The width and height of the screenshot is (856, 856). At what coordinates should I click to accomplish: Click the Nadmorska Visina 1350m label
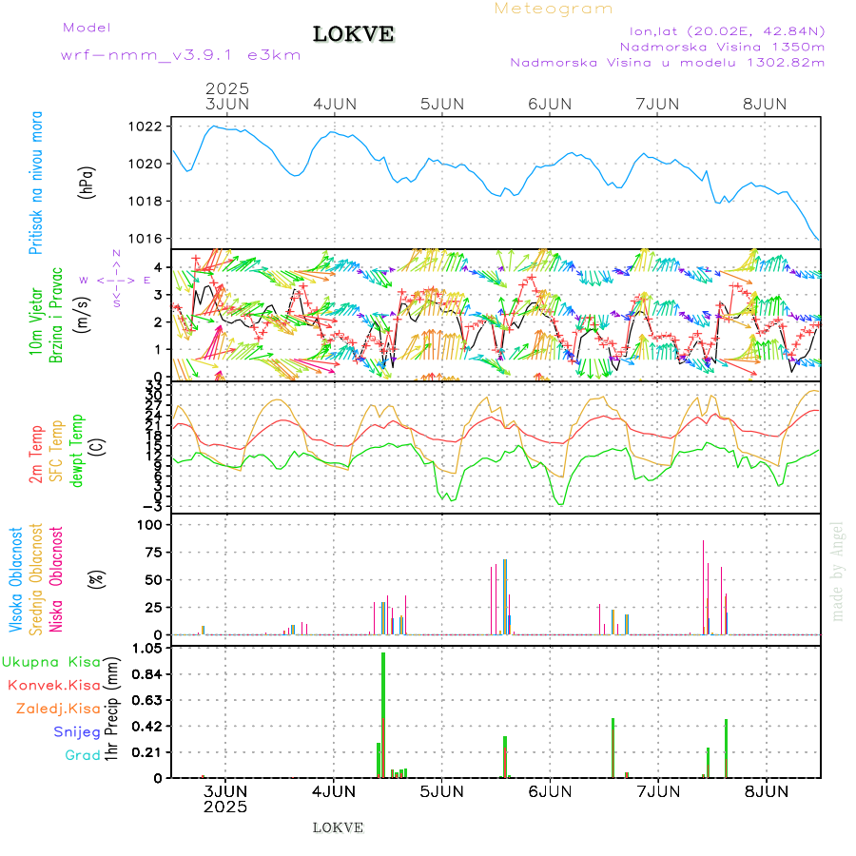(722, 46)
